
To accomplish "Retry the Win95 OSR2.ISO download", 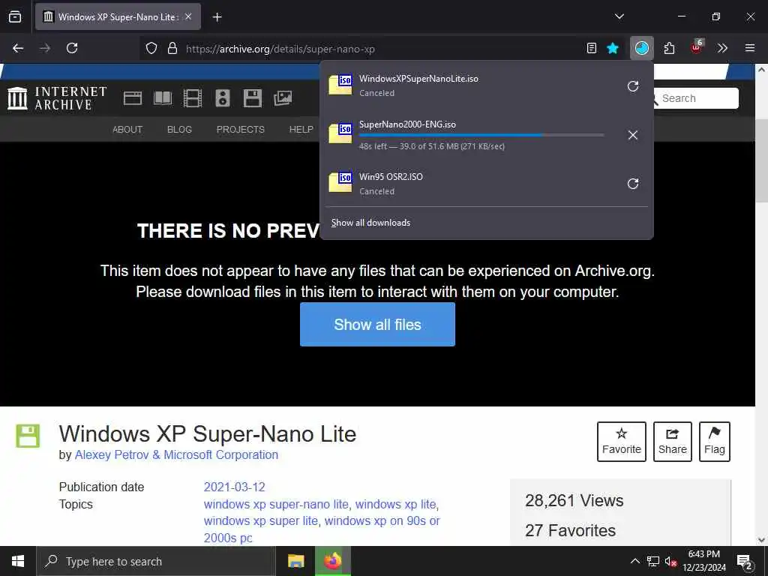I will click(633, 184).
